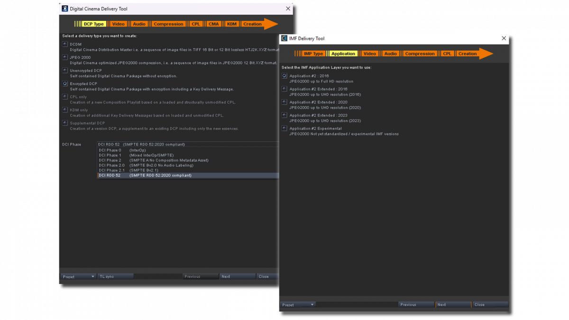Go to the KDM step in the DCP wizard
The width and height of the screenshot is (569, 320).
pyautogui.click(x=231, y=24)
